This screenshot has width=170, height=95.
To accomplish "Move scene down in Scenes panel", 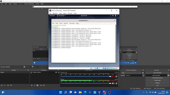I will [11, 85].
